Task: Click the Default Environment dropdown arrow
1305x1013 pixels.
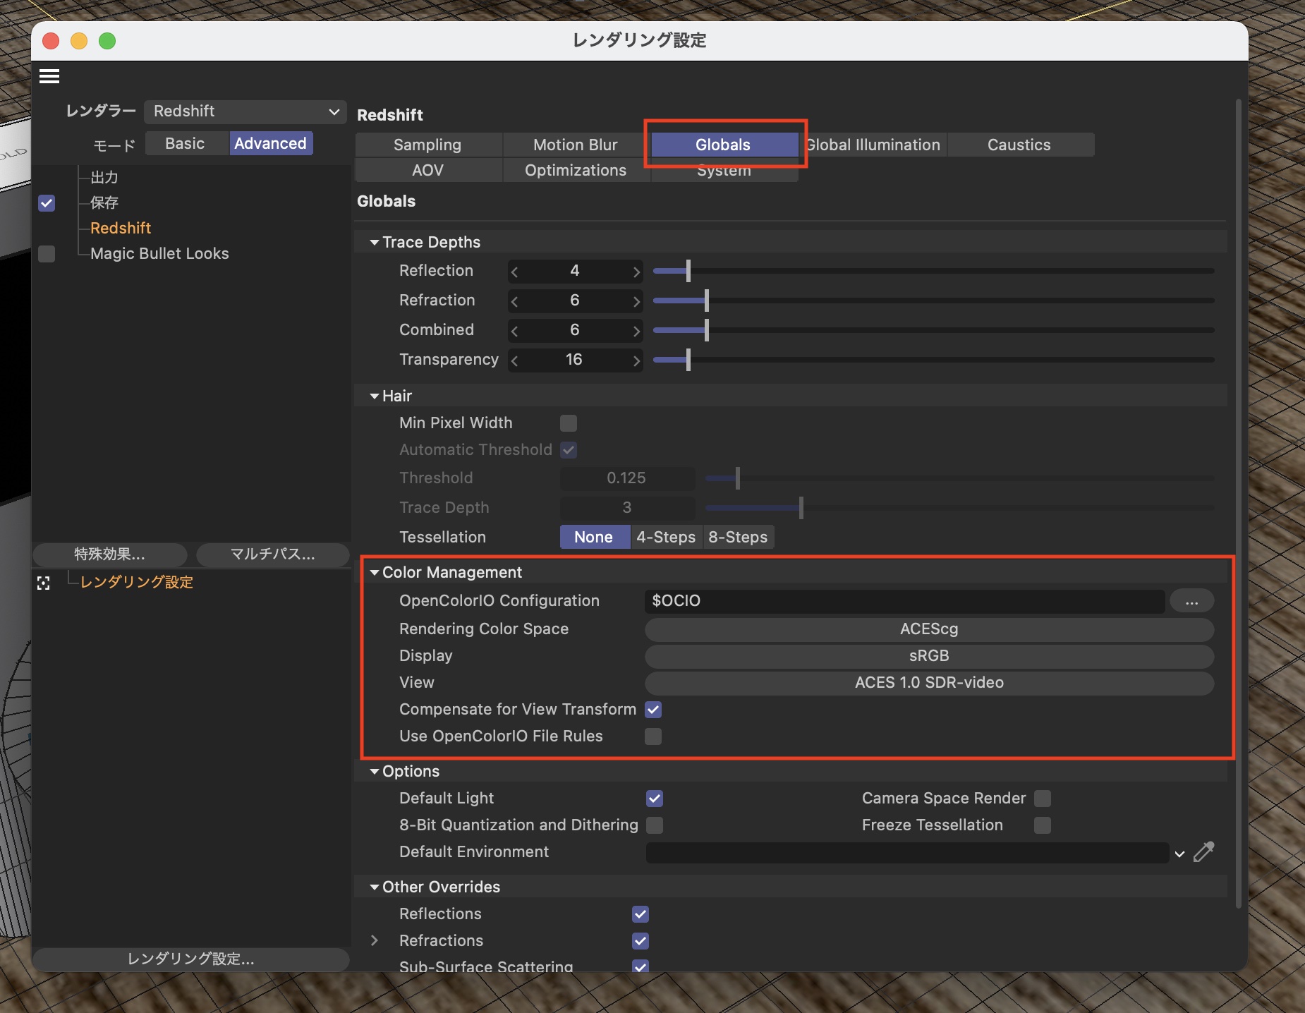Action: [x=1179, y=854]
